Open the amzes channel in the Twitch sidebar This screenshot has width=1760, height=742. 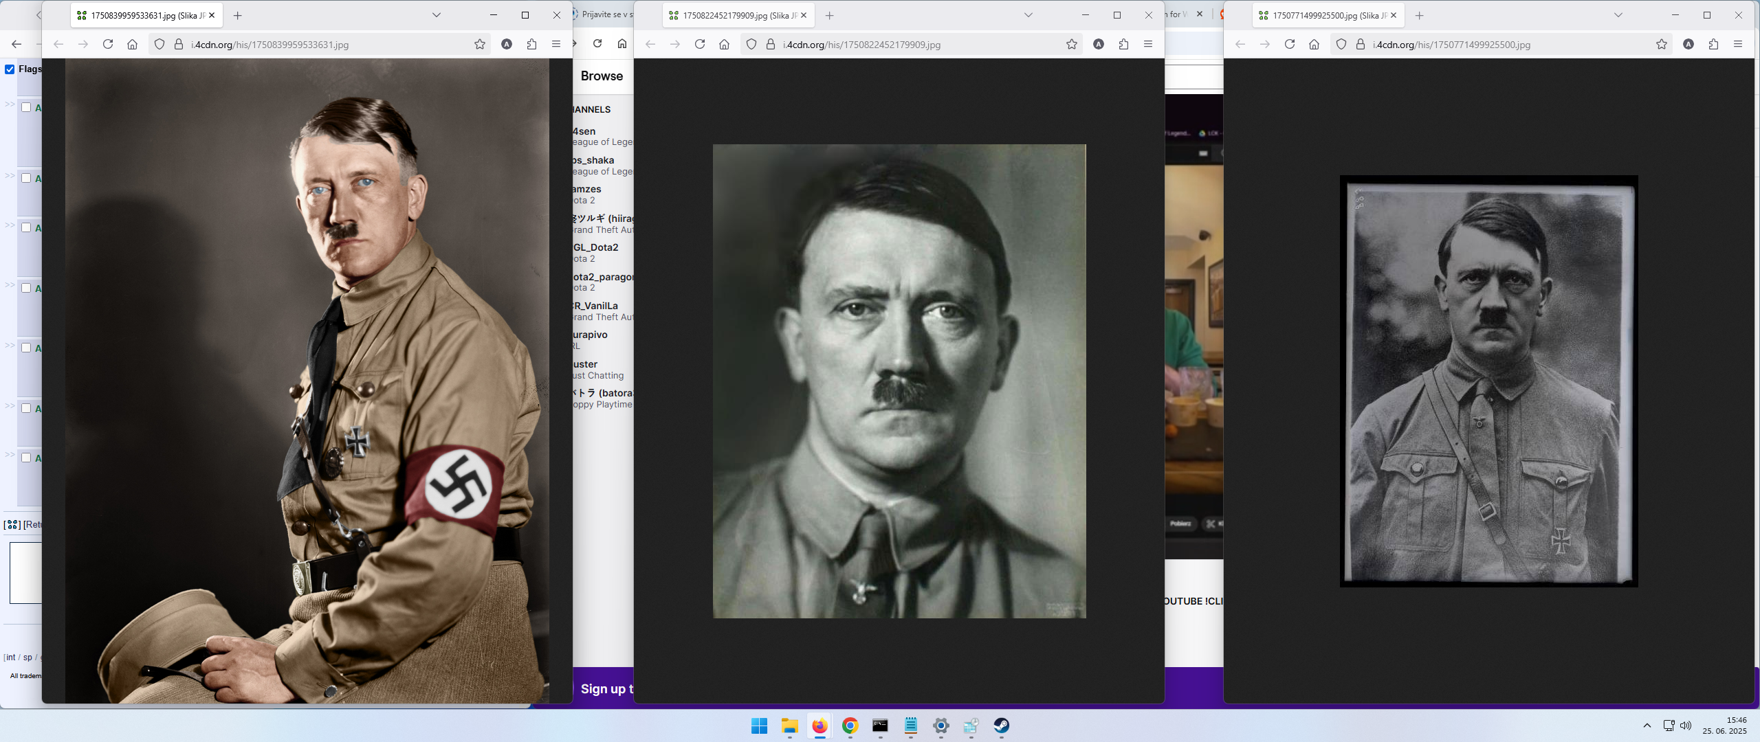click(x=603, y=194)
